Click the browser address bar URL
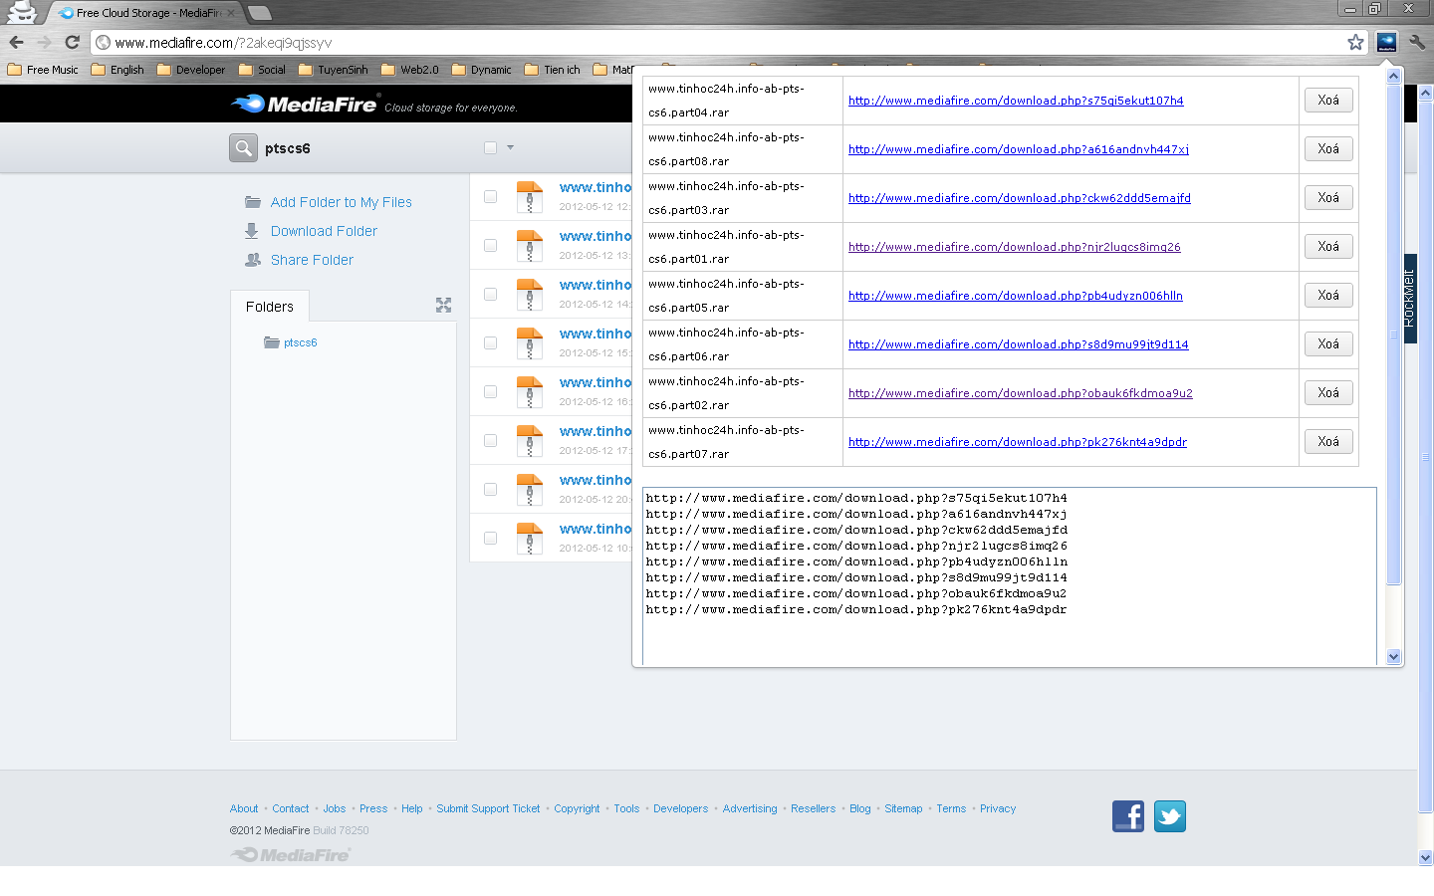The width and height of the screenshot is (1434, 896). click(223, 42)
